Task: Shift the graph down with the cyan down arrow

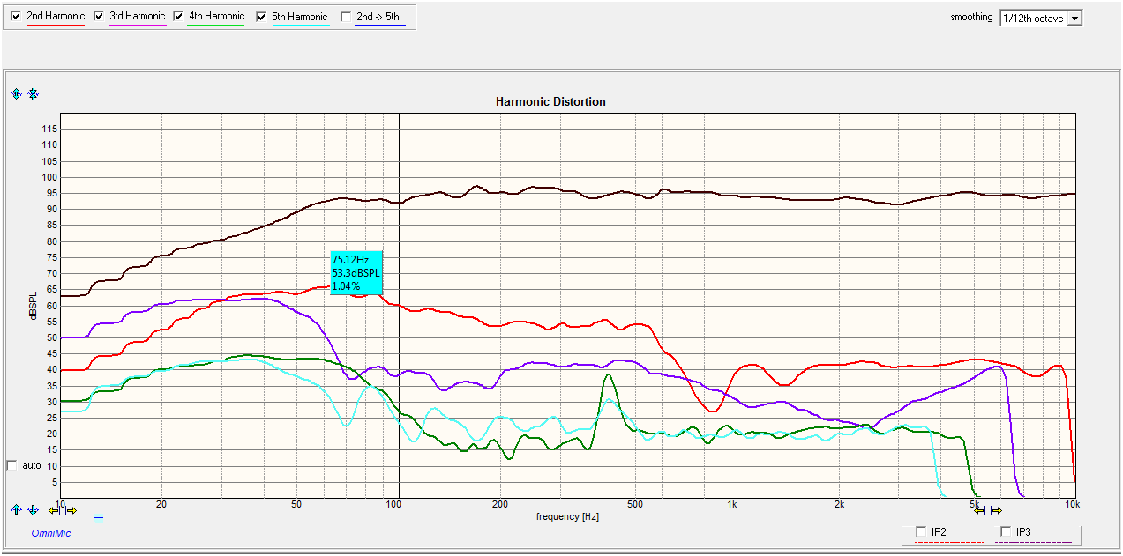Action: coord(34,509)
